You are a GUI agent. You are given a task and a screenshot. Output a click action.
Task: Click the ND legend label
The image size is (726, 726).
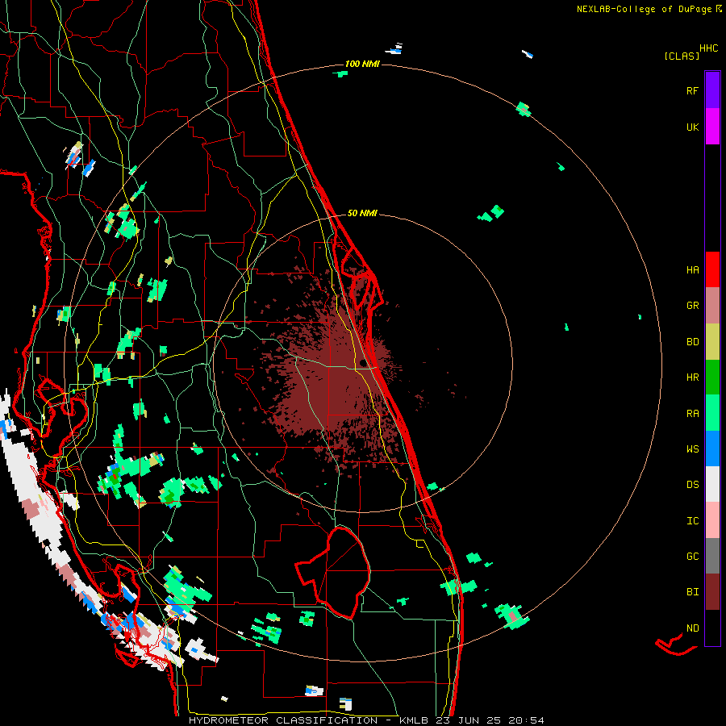click(x=693, y=628)
